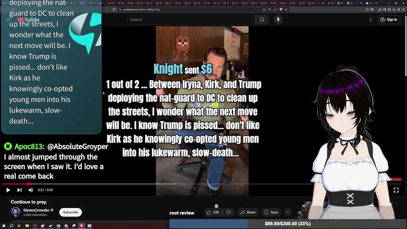
Task: Open Steam from the taskbar
Action: tap(50, 226)
